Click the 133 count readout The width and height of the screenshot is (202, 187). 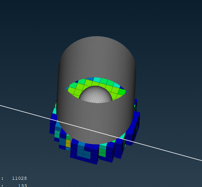click(22, 185)
